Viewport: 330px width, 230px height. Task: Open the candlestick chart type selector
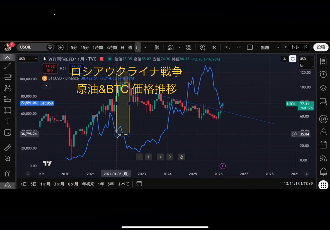(x=157, y=47)
